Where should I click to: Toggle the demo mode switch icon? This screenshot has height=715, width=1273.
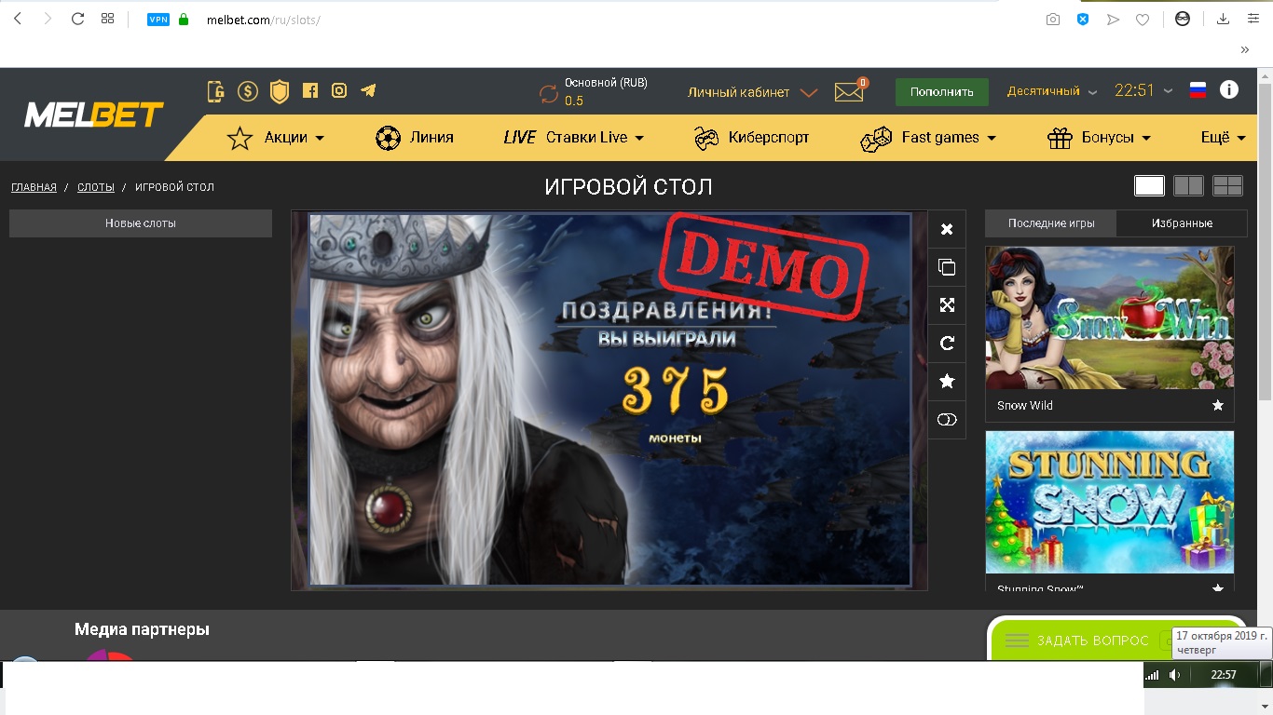point(947,420)
